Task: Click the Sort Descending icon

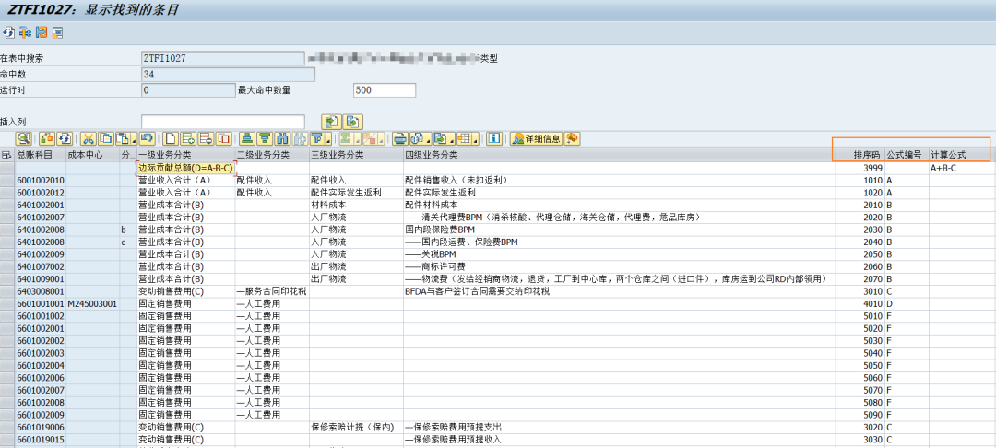Action: (x=265, y=138)
